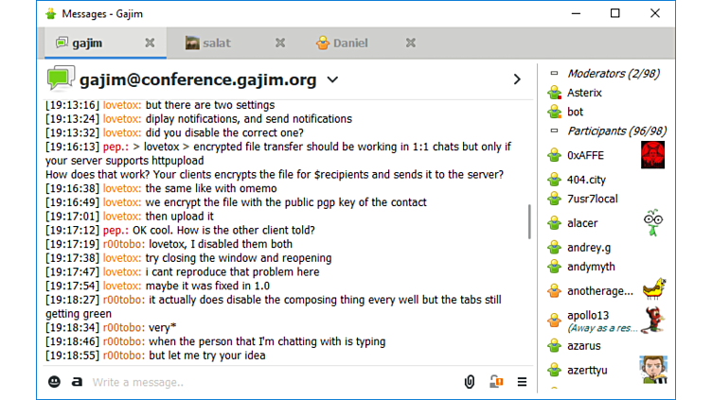Click the paperclip attach file icon
The image size is (712, 400).
point(469,381)
